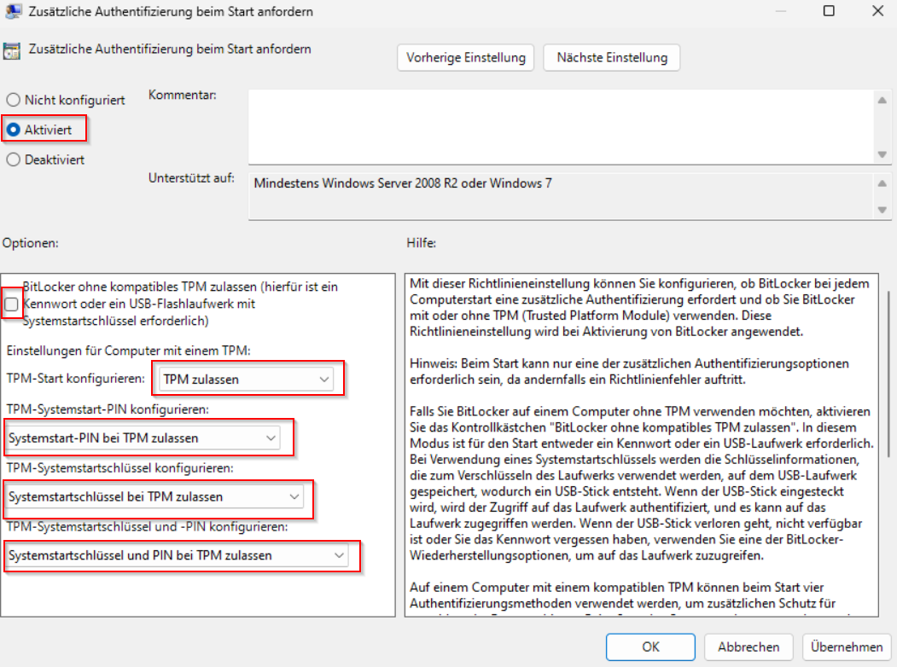Viewport: 897px width, 667px height.
Task: Apply changes with 'Übernehmen'
Action: [847, 647]
